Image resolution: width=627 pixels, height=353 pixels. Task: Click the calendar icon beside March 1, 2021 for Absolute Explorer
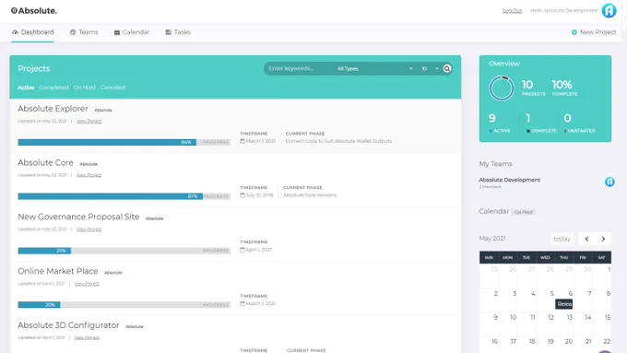(x=243, y=141)
